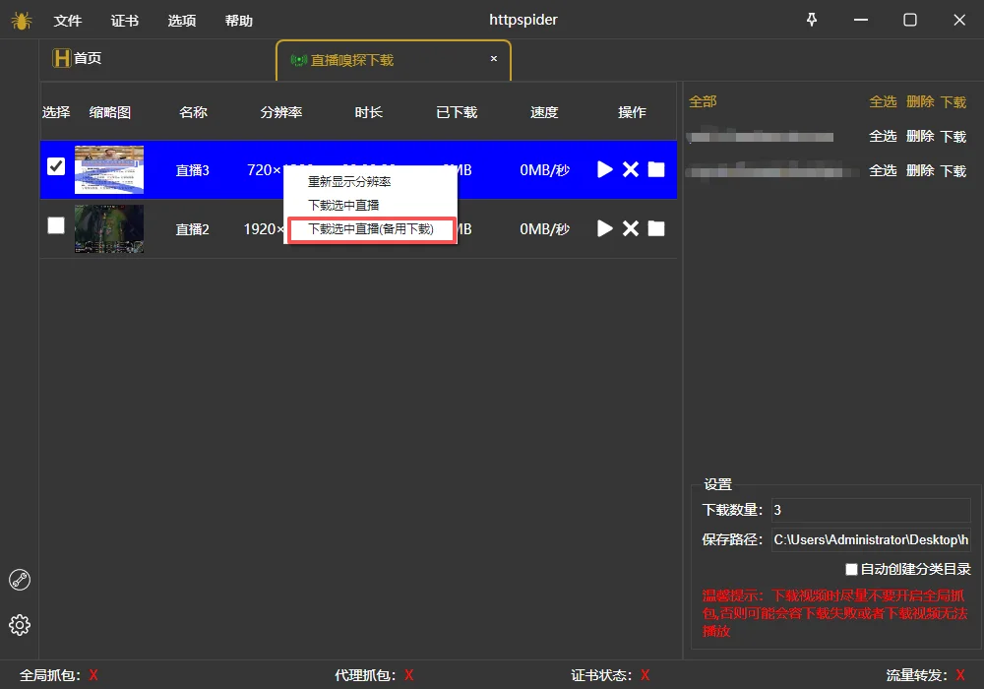Remove 直播2 with its X icon

(631, 228)
